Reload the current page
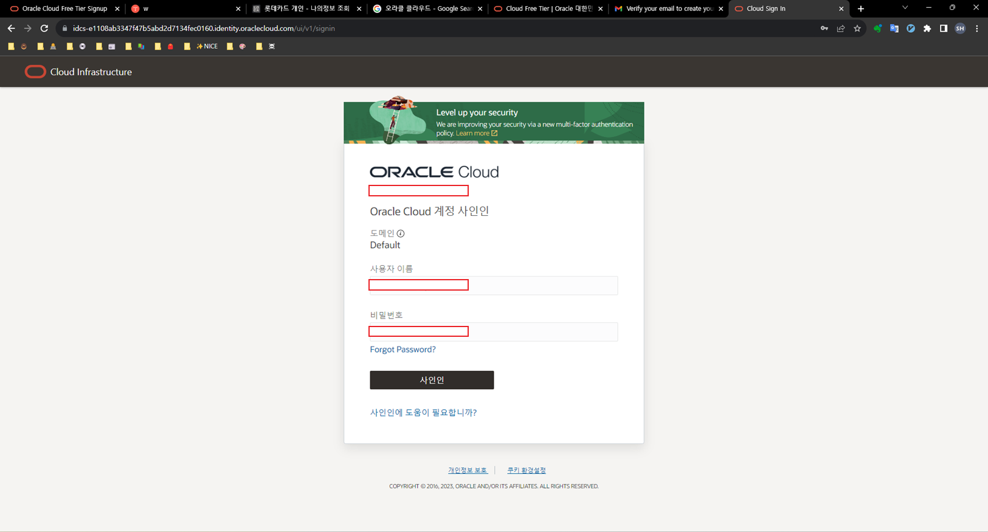Viewport: 988px width, 532px height. (44, 29)
